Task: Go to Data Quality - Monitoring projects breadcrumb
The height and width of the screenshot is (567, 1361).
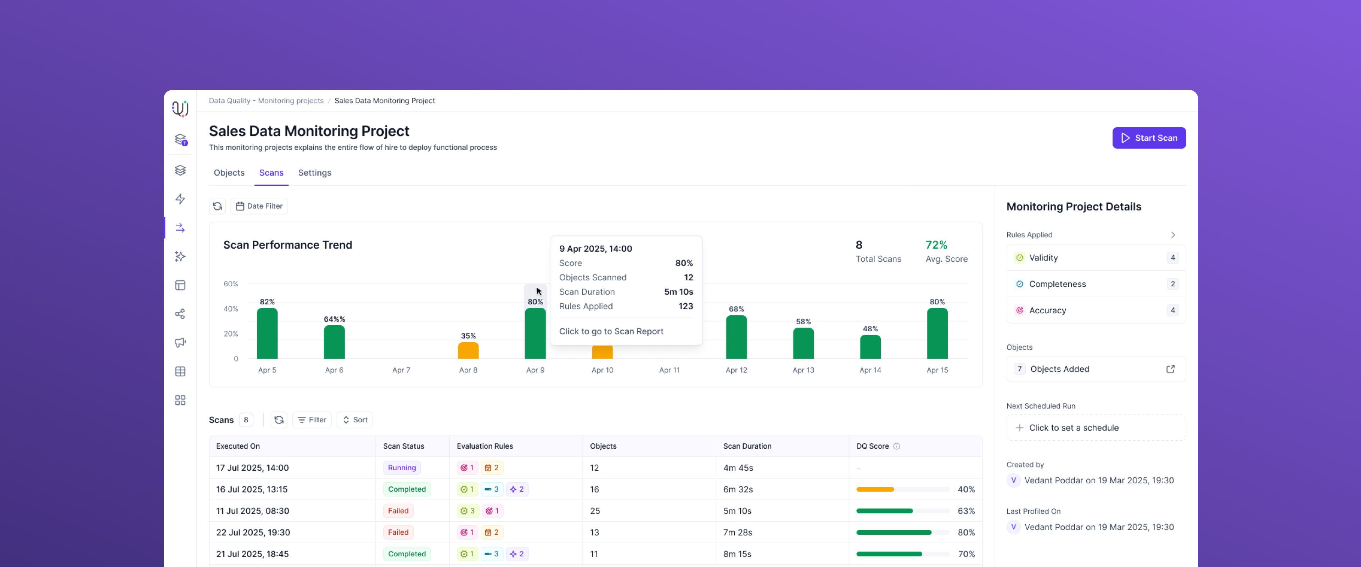Action: [x=266, y=100]
